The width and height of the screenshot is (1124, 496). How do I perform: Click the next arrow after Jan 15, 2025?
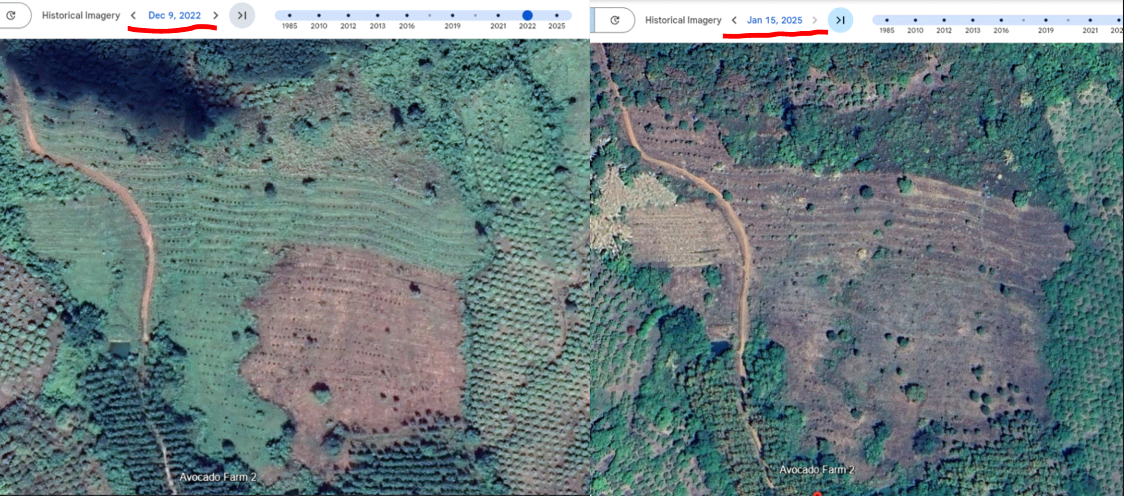pos(815,20)
